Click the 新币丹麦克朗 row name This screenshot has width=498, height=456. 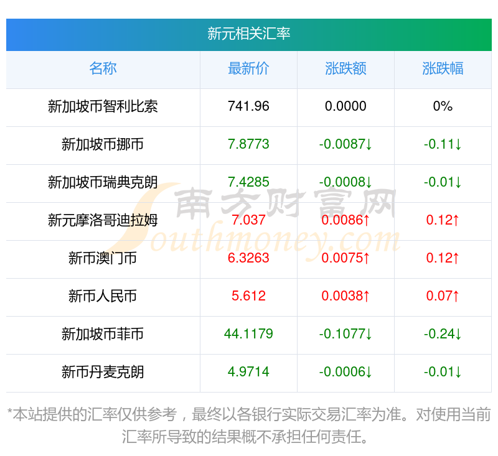click(x=103, y=372)
